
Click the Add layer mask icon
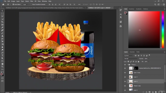149,92
